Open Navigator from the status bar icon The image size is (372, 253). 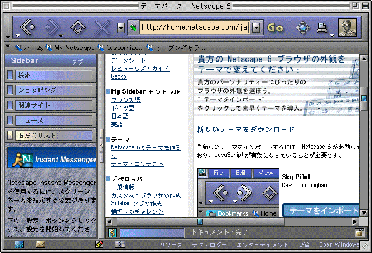pos(19,244)
